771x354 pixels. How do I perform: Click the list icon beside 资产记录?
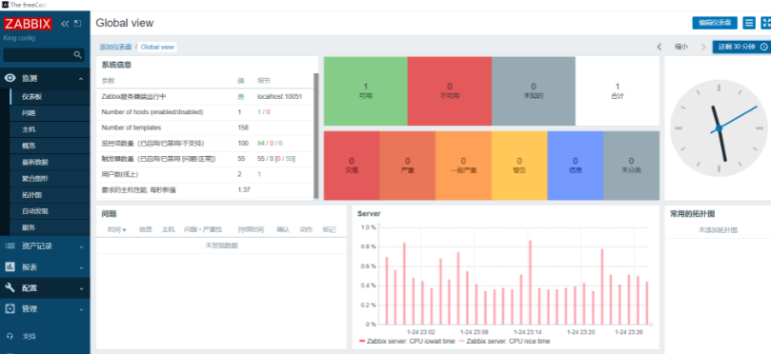(10, 246)
